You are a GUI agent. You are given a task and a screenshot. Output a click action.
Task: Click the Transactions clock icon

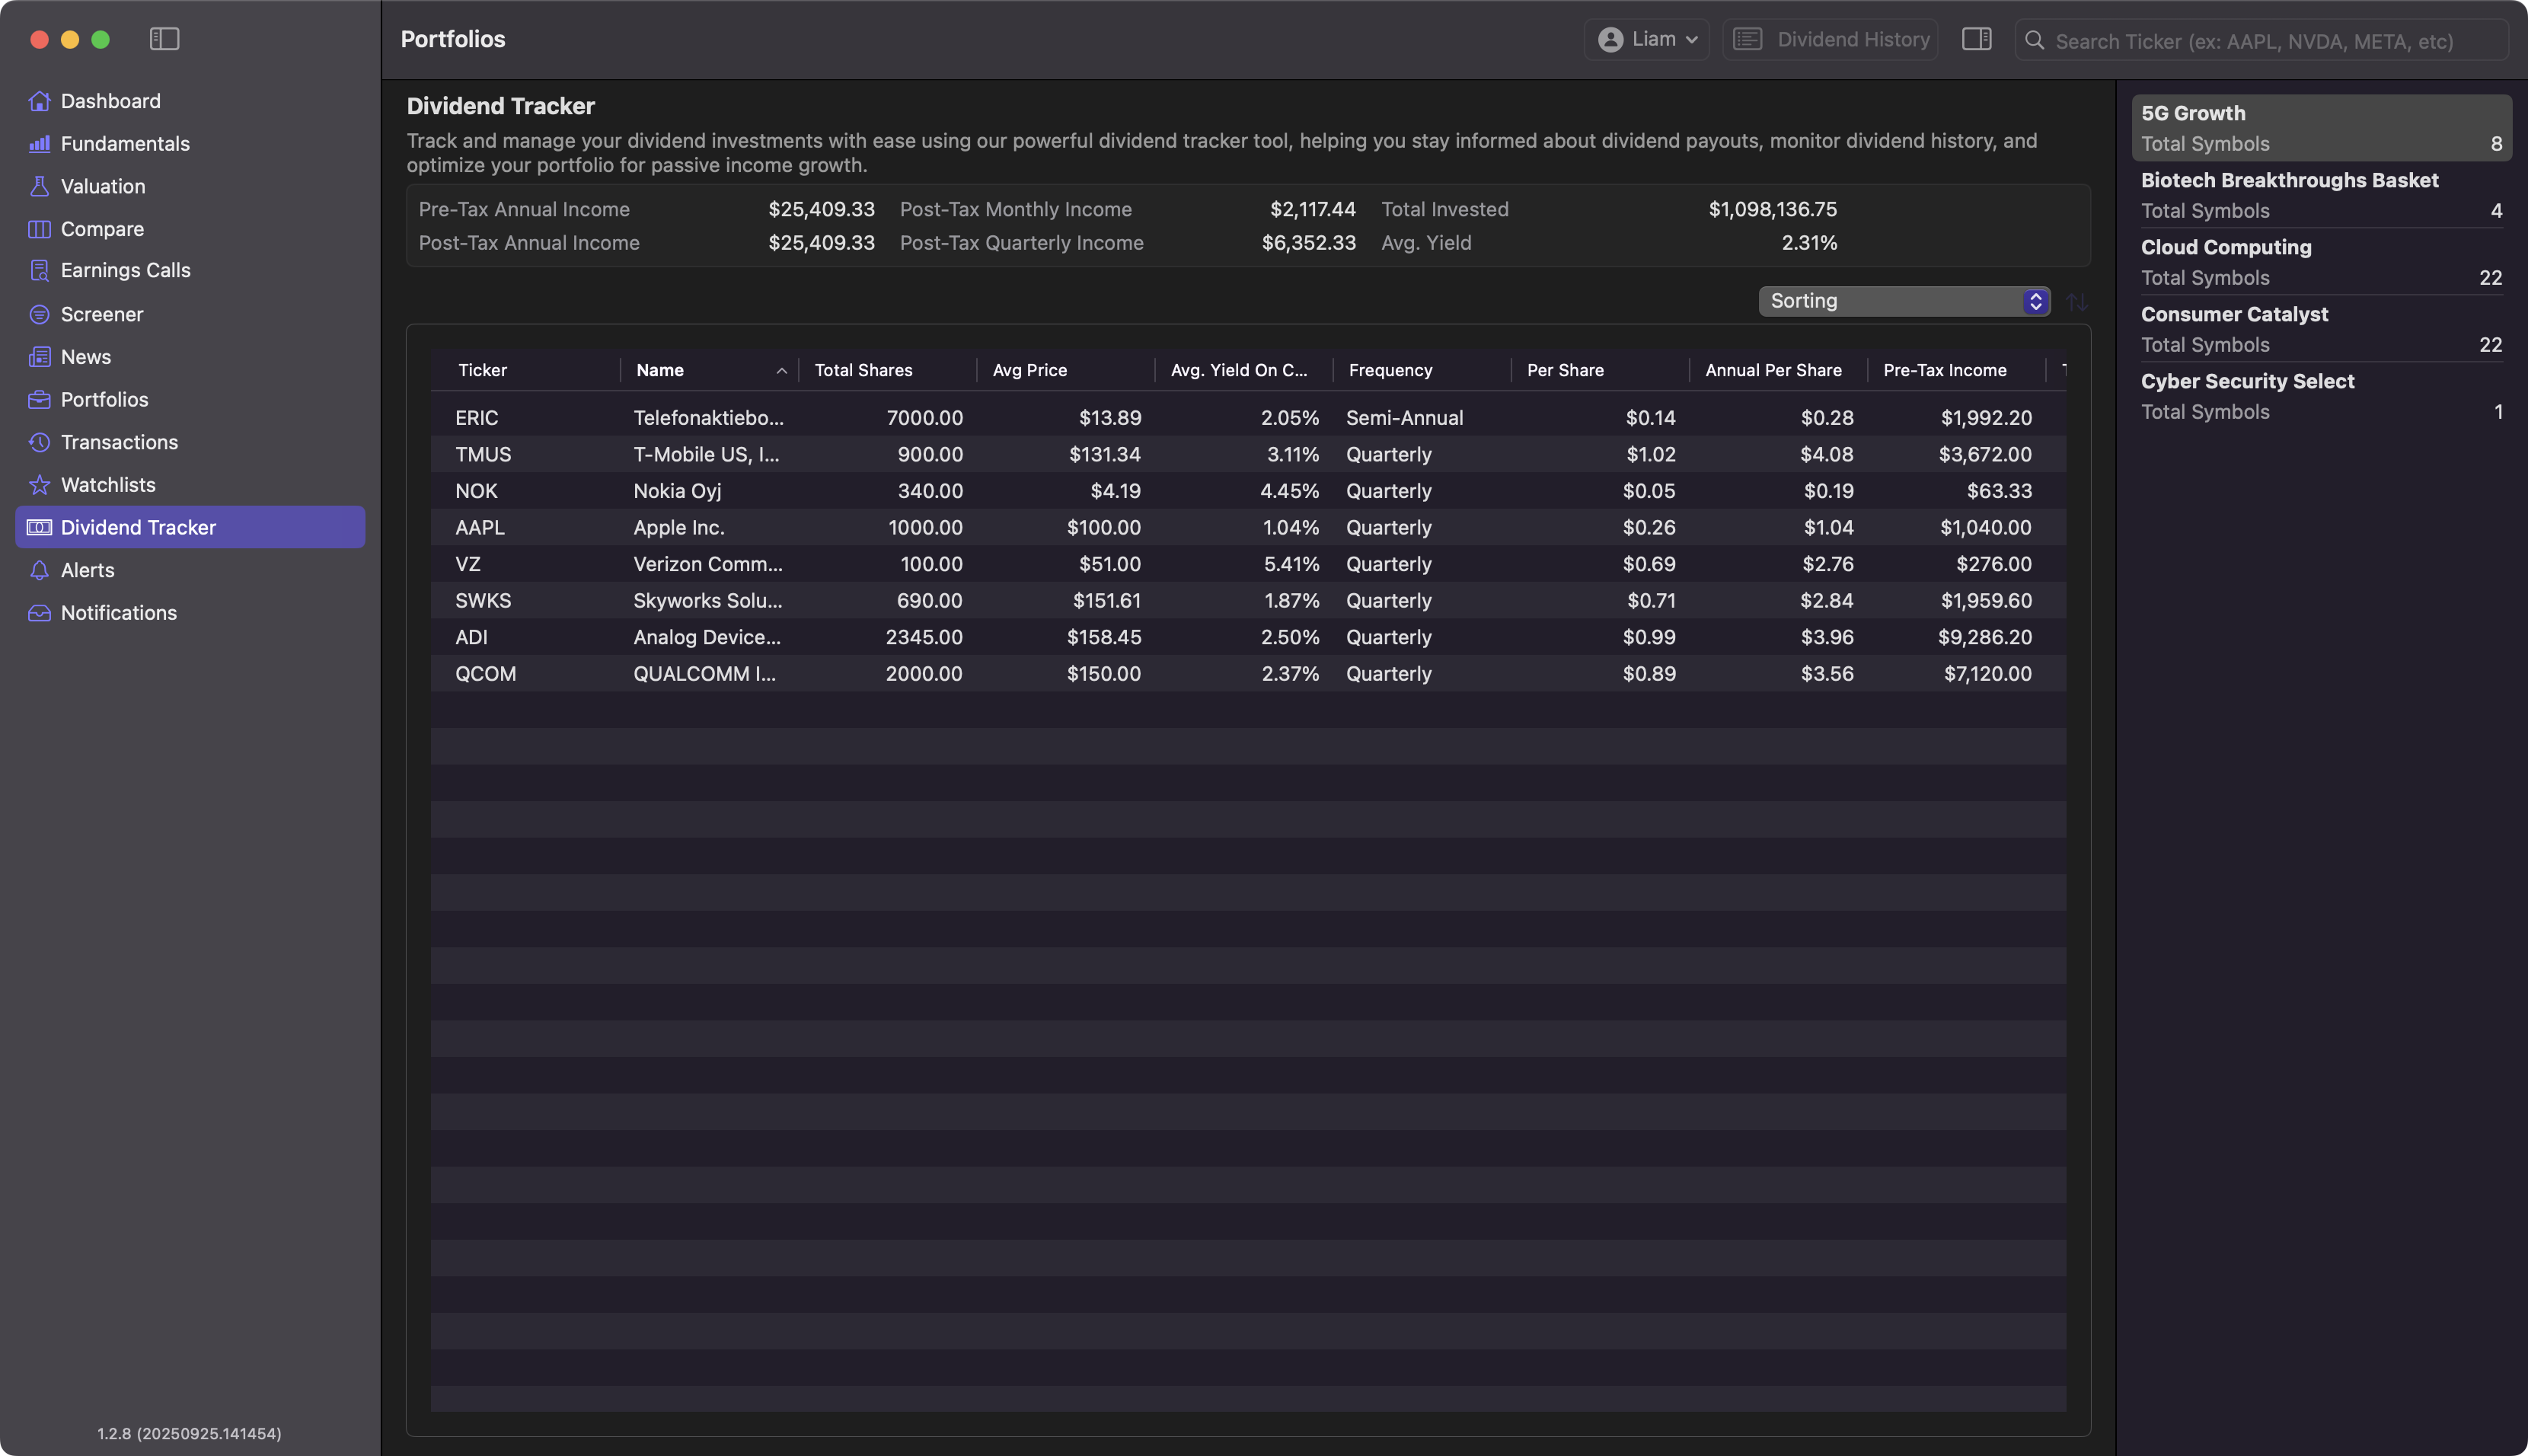pyautogui.click(x=39, y=442)
